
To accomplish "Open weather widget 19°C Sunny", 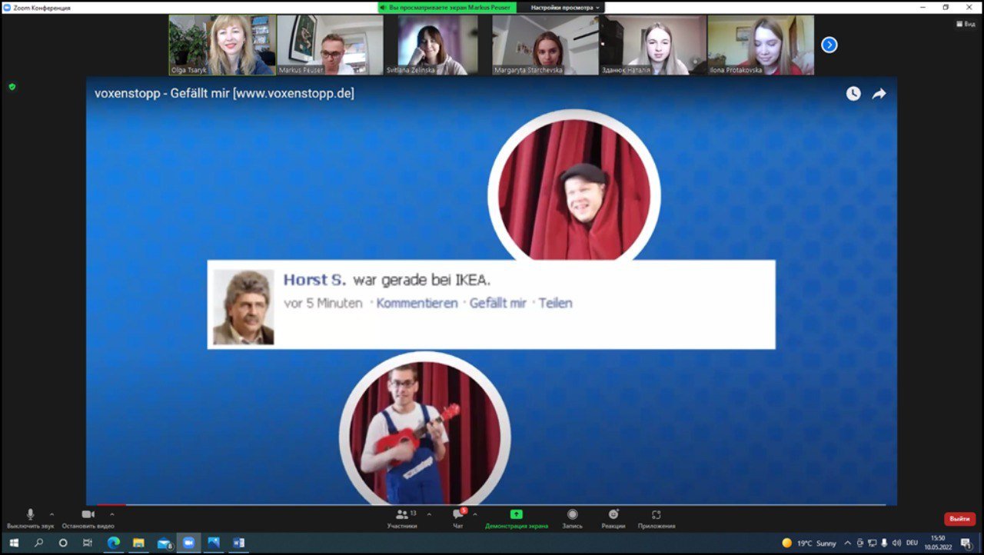I will point(809,543).
